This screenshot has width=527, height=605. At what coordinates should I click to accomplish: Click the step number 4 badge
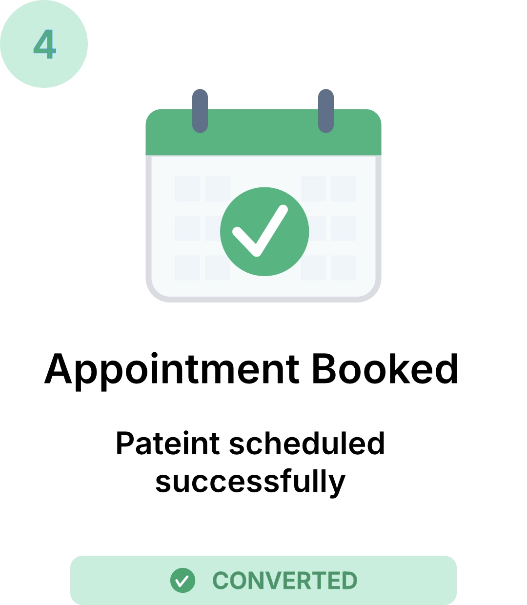point(44,44)
